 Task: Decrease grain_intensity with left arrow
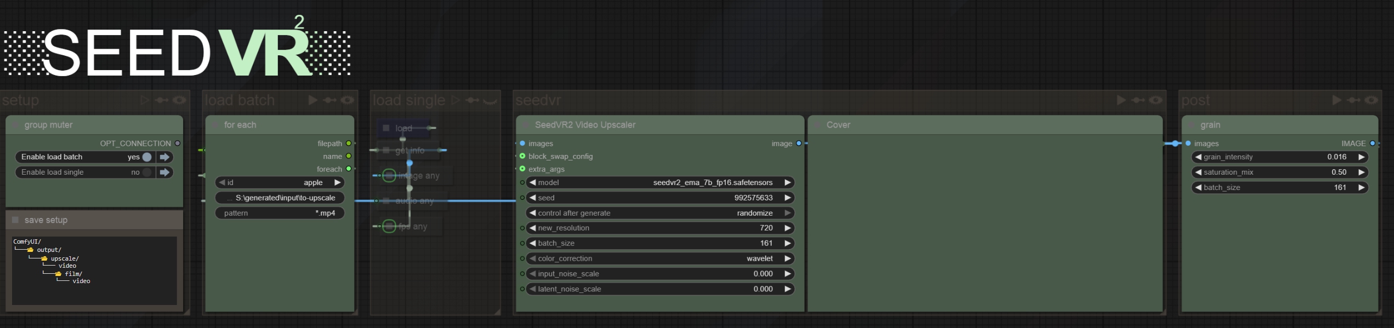pyautogui.click(x=1198, y=157)
